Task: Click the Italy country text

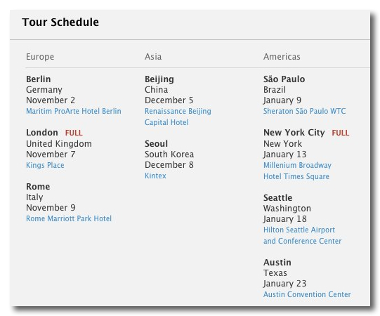Action: (x=34, y=197)
